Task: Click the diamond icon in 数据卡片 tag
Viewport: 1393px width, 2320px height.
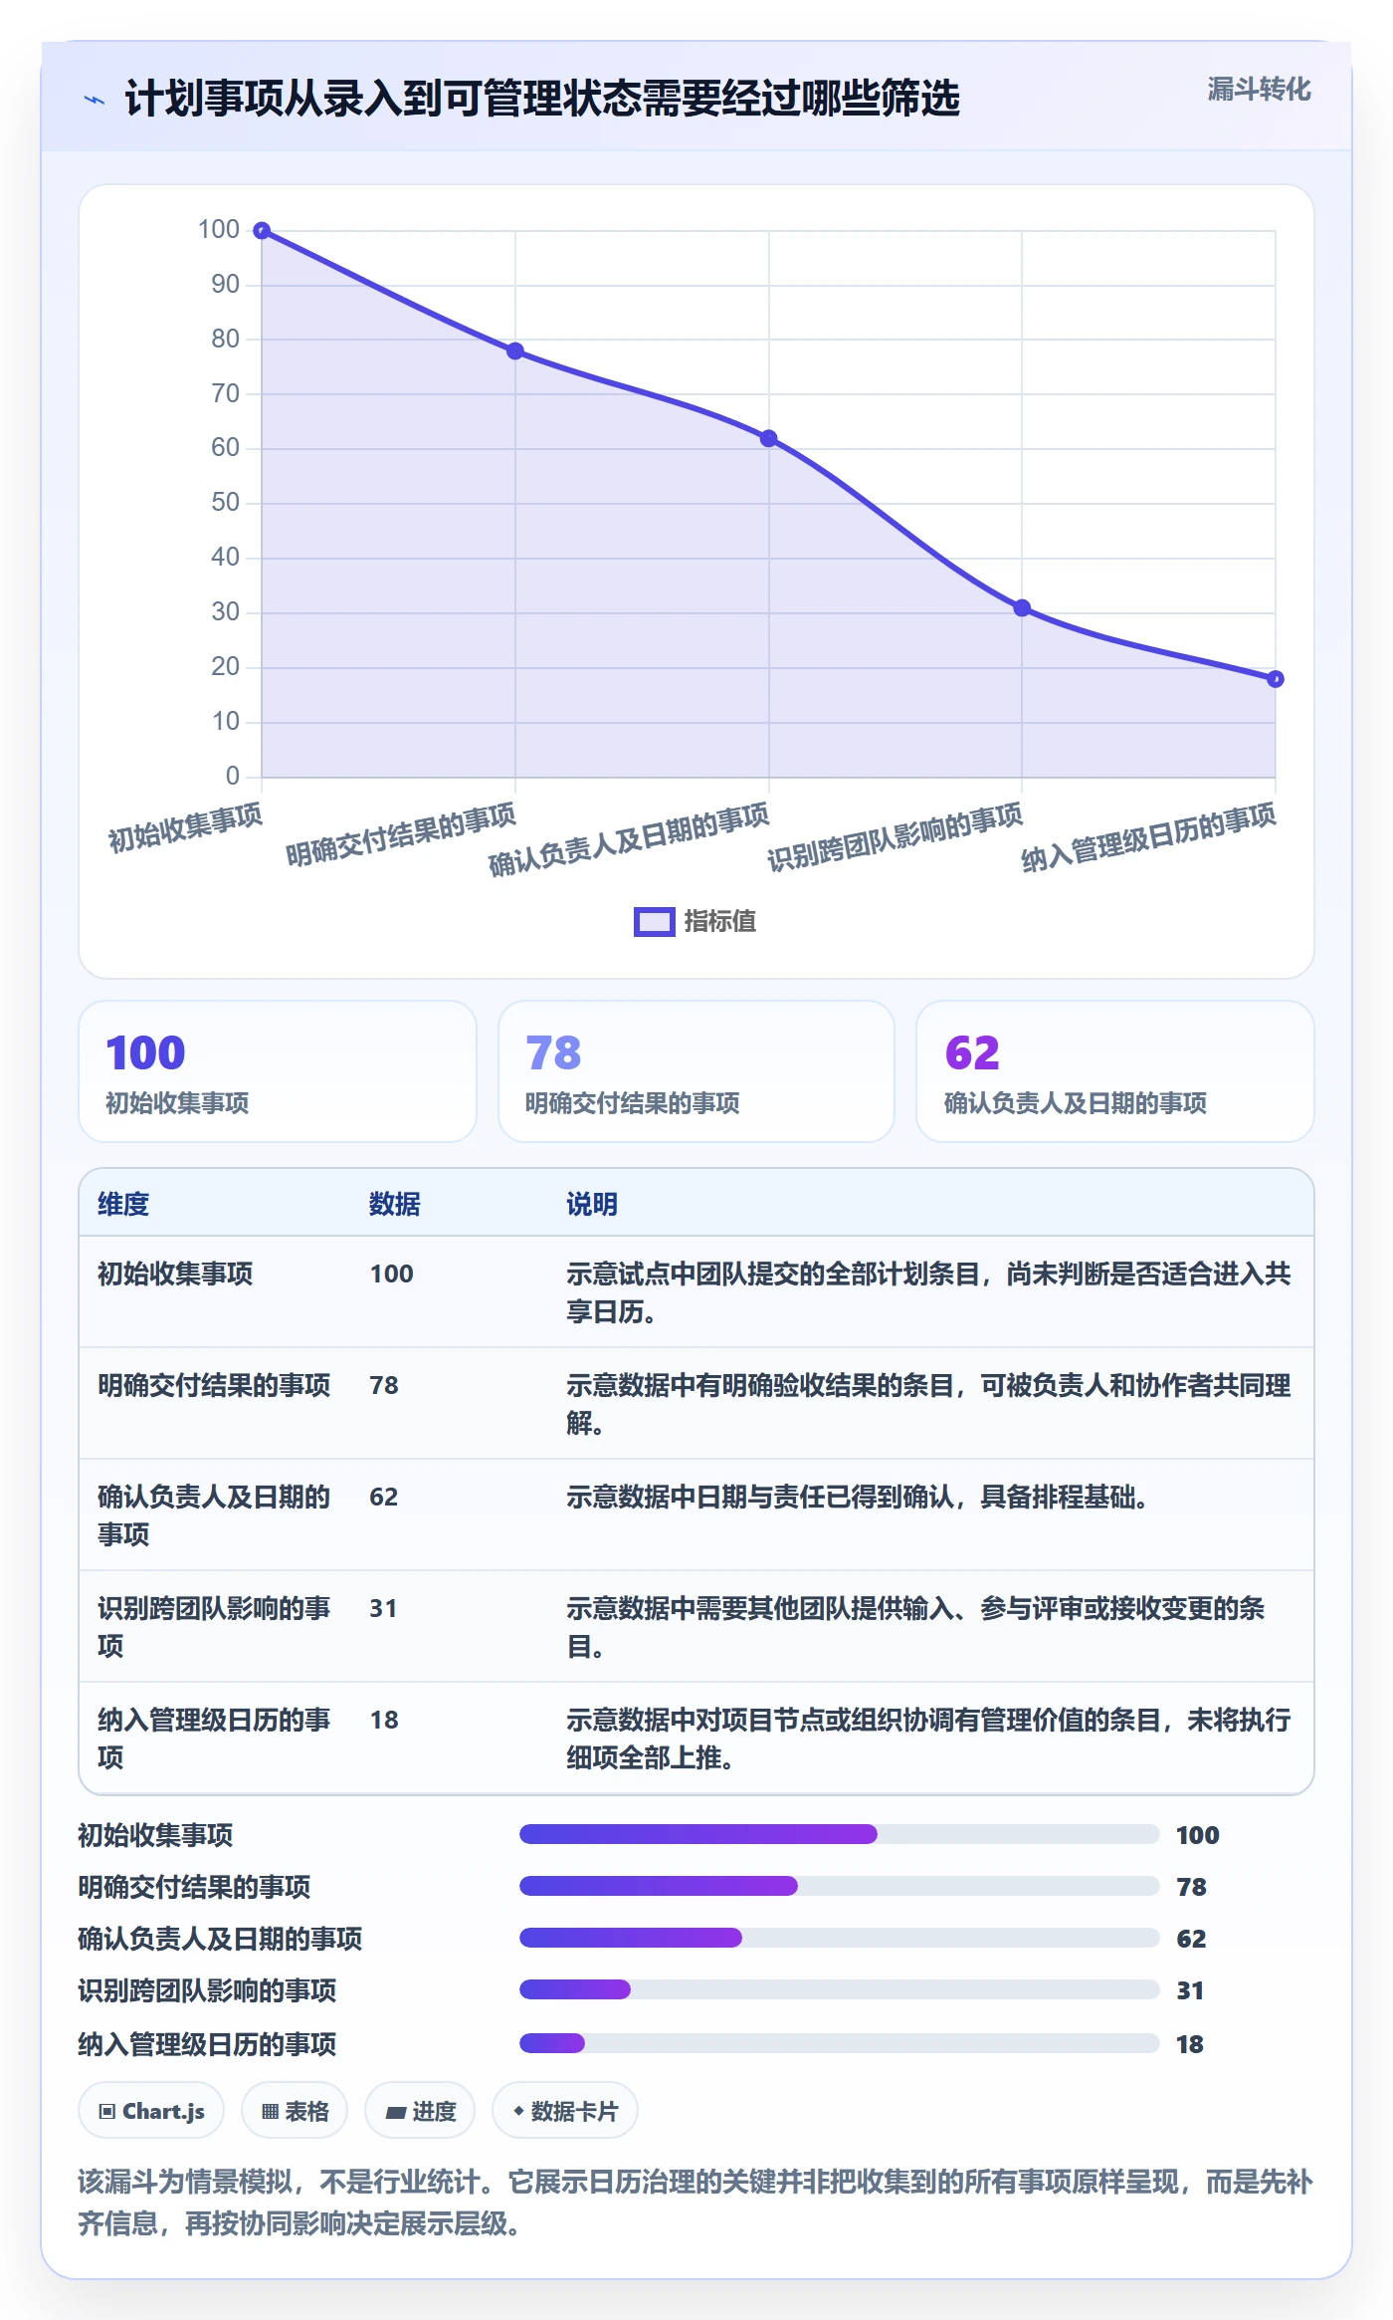Action: tap(518, 2111)
